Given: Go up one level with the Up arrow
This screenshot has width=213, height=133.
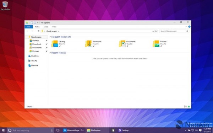Looking at the screenshot, I should pos(39,31).
